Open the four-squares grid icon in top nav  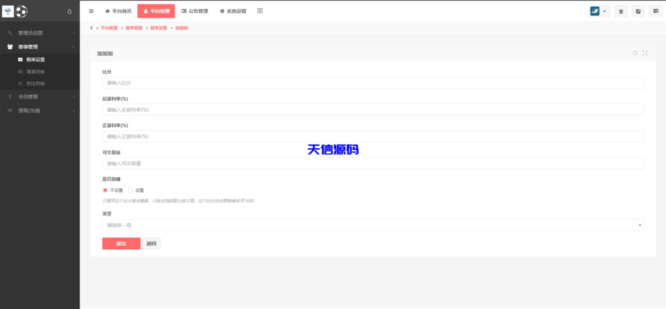click(x=260, y=11)
